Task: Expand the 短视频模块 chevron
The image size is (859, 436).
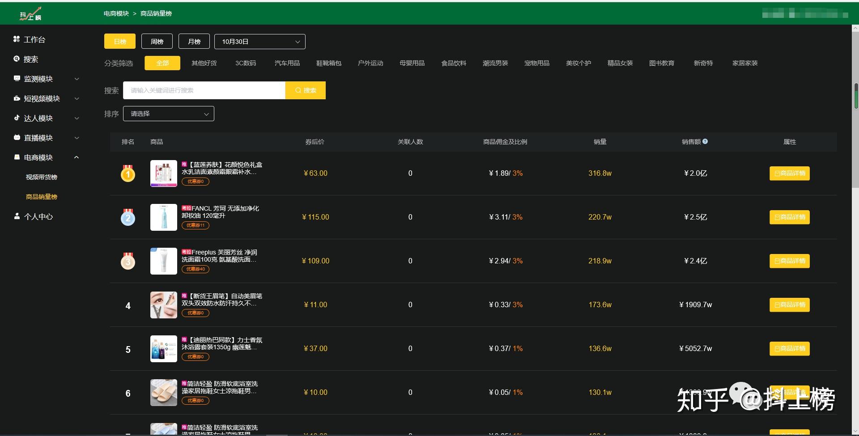Action: (77, 98)
